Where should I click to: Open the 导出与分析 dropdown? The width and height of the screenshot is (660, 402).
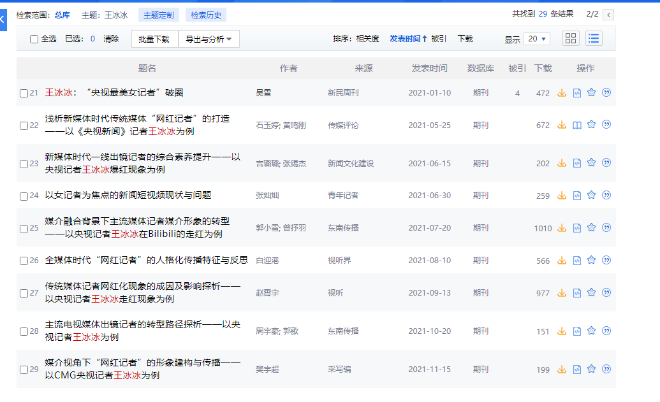[x=209, y=39]
